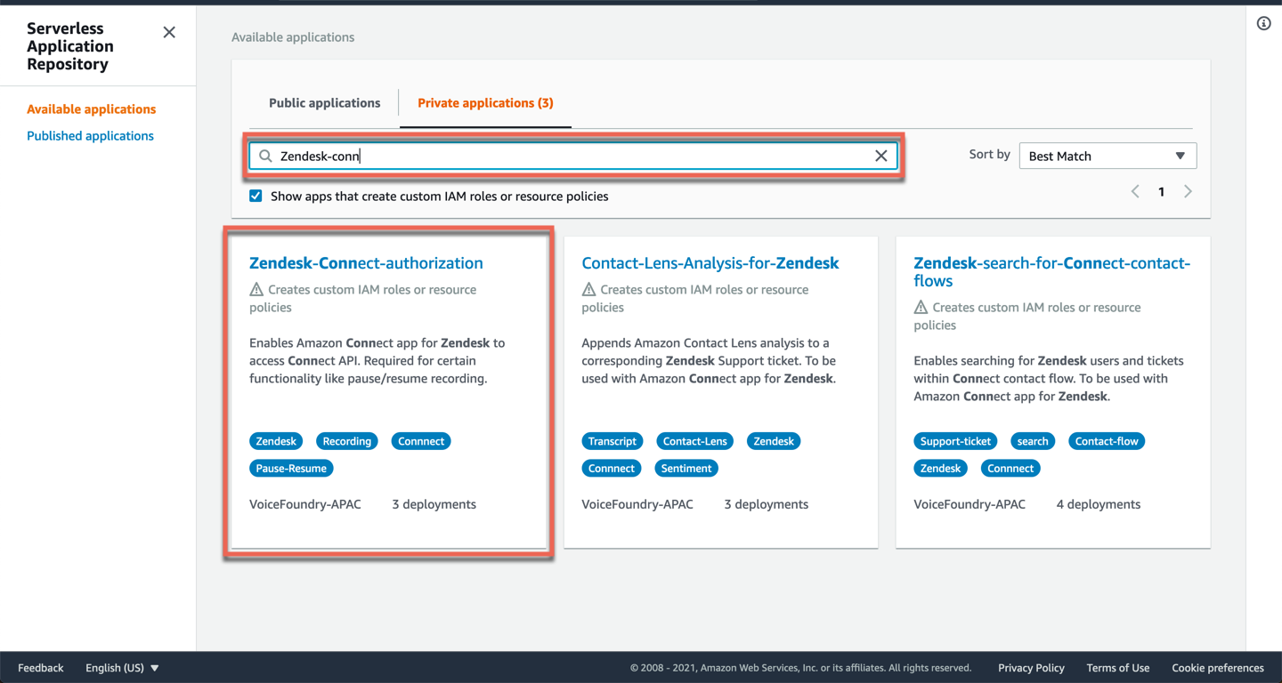Click warning icon on Contact-Lens-Analysis card
The image size is (1282, 683).
588,290
